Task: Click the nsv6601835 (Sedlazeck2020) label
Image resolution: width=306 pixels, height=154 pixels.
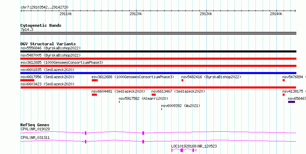Action: tap(47, 70)
